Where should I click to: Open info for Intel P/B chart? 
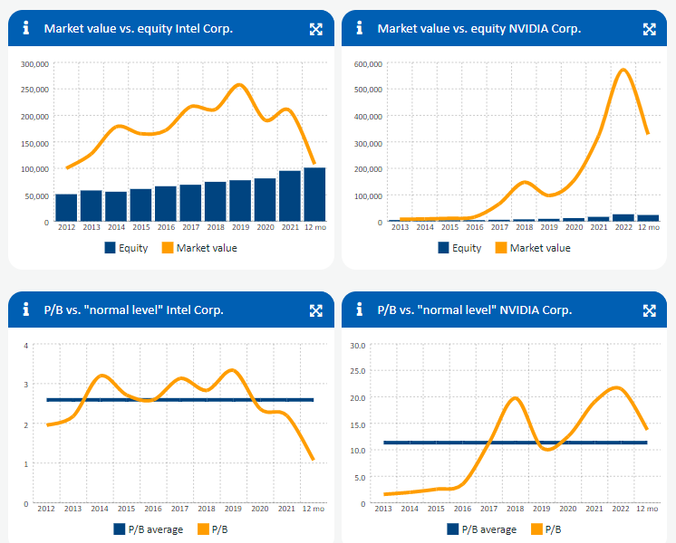click(26, 310)
